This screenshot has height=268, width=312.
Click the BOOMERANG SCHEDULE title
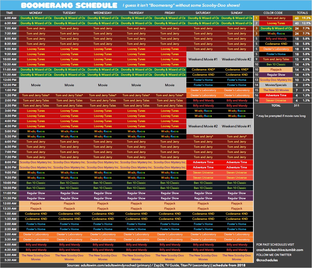[69, 5]
